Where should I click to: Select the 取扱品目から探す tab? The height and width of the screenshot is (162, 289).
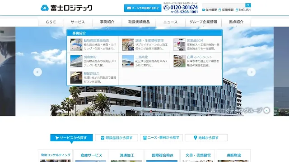(117, 138)
